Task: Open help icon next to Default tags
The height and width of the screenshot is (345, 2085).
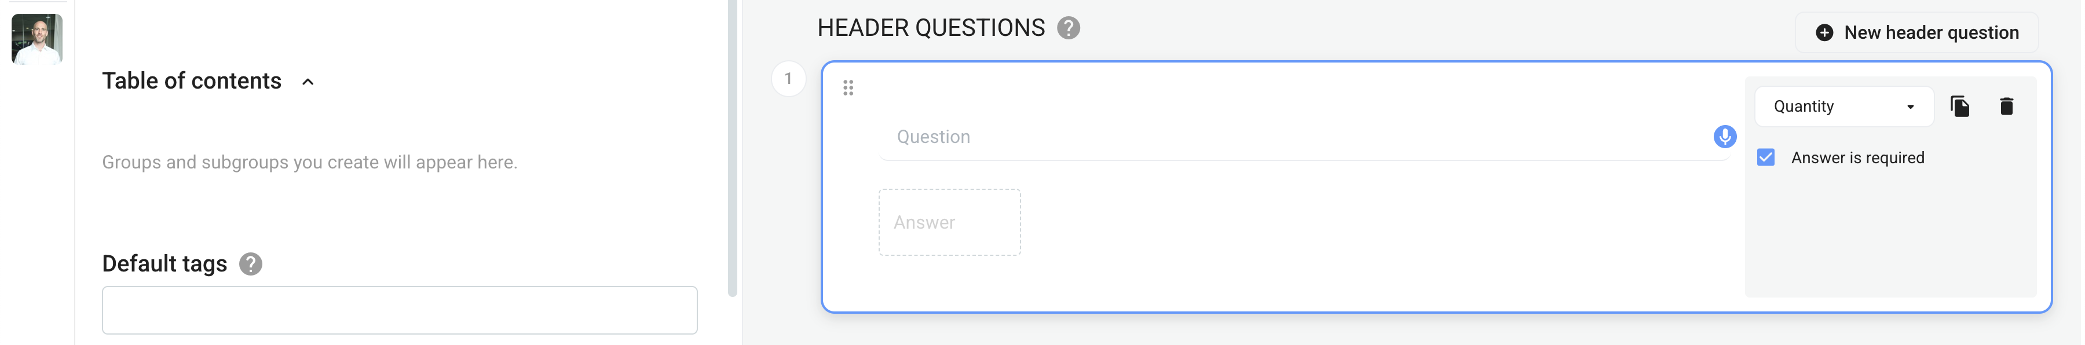Action: 251,264
